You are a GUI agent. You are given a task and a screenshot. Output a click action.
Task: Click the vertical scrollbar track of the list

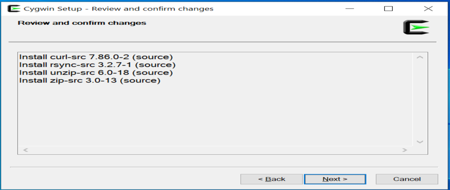(x=420, y=100)
